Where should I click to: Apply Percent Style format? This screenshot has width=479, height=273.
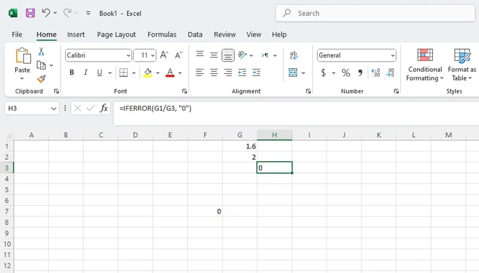(346, 72)
